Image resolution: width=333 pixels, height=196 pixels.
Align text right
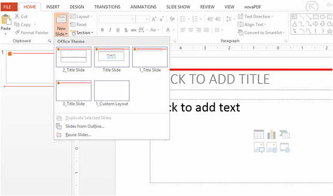tap(199, 30)
